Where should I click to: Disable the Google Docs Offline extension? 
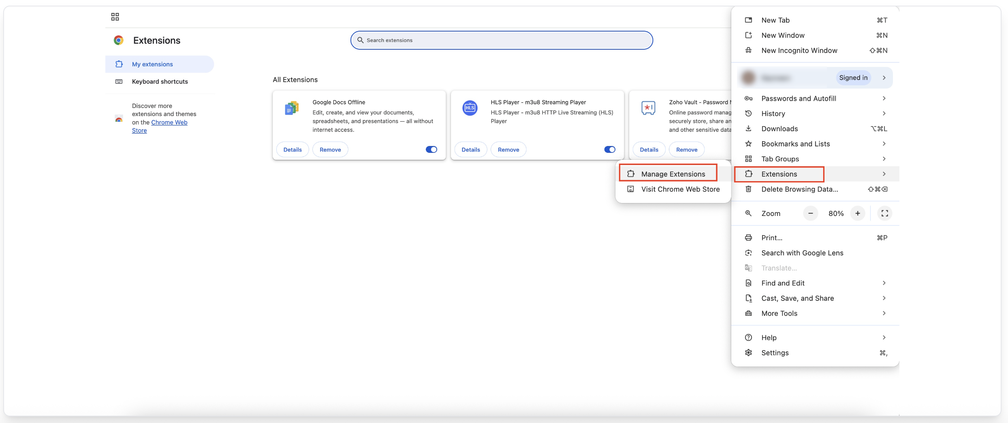pos(431,149)
